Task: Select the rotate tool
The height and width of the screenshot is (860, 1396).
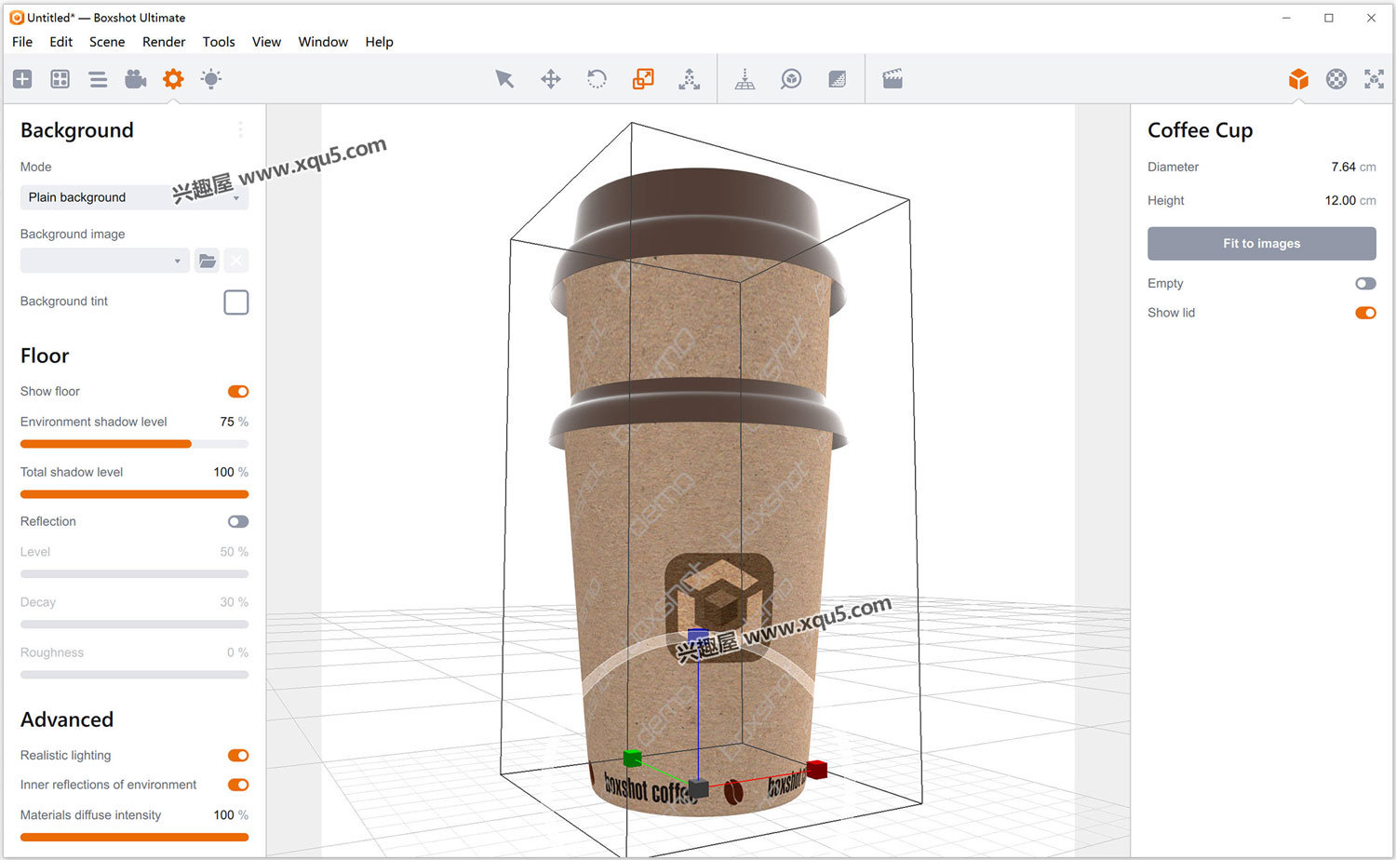Action: tap(597, 79)
